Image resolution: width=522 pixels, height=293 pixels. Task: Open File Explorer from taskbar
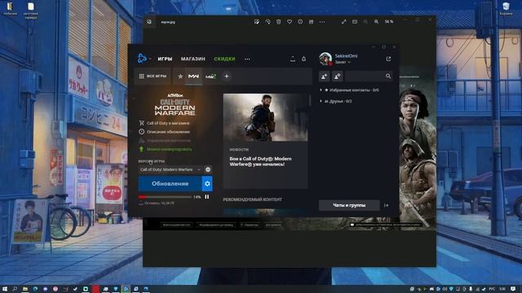[x=25, y=289]
